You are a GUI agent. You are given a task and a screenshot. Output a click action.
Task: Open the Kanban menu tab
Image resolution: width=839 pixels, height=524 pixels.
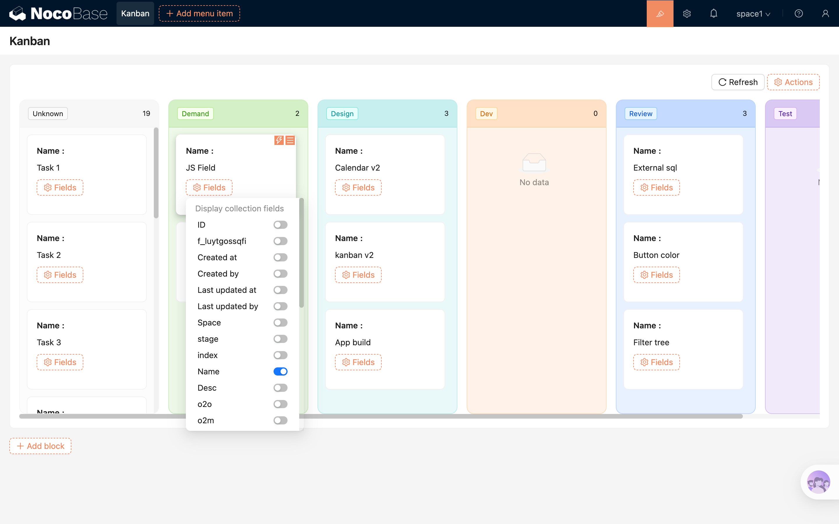[x=135, y=13]
